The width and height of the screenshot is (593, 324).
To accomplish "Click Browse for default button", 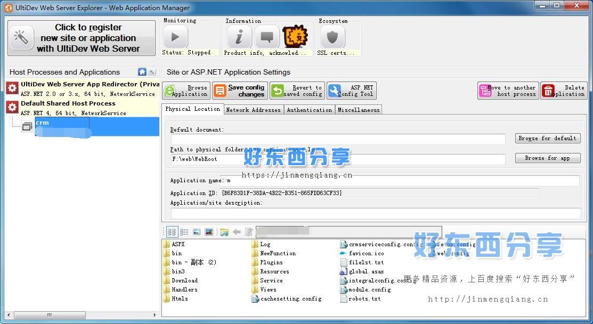I will pyautogui.click(x=548, y=139).
